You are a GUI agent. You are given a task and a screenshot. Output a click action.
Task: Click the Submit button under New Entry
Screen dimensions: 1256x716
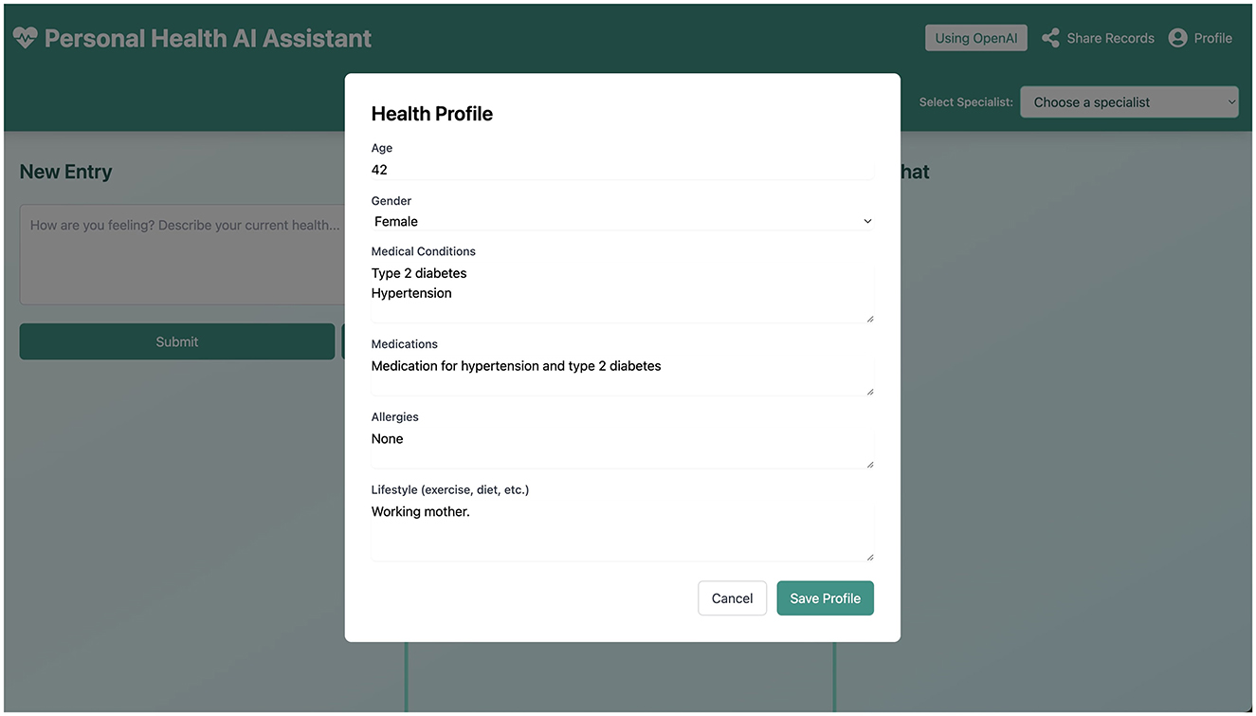(177, 341)
